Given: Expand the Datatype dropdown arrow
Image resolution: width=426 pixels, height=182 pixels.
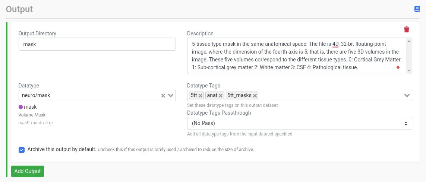Looking at the screenshot, I should (x=171, y=96).
